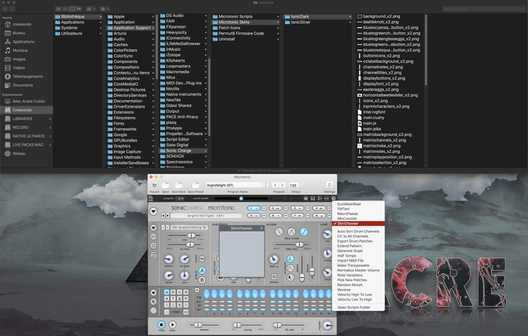Screen dimensions: 528x336
Task: Click the Save Bank icon
Action: click(178, 185)
